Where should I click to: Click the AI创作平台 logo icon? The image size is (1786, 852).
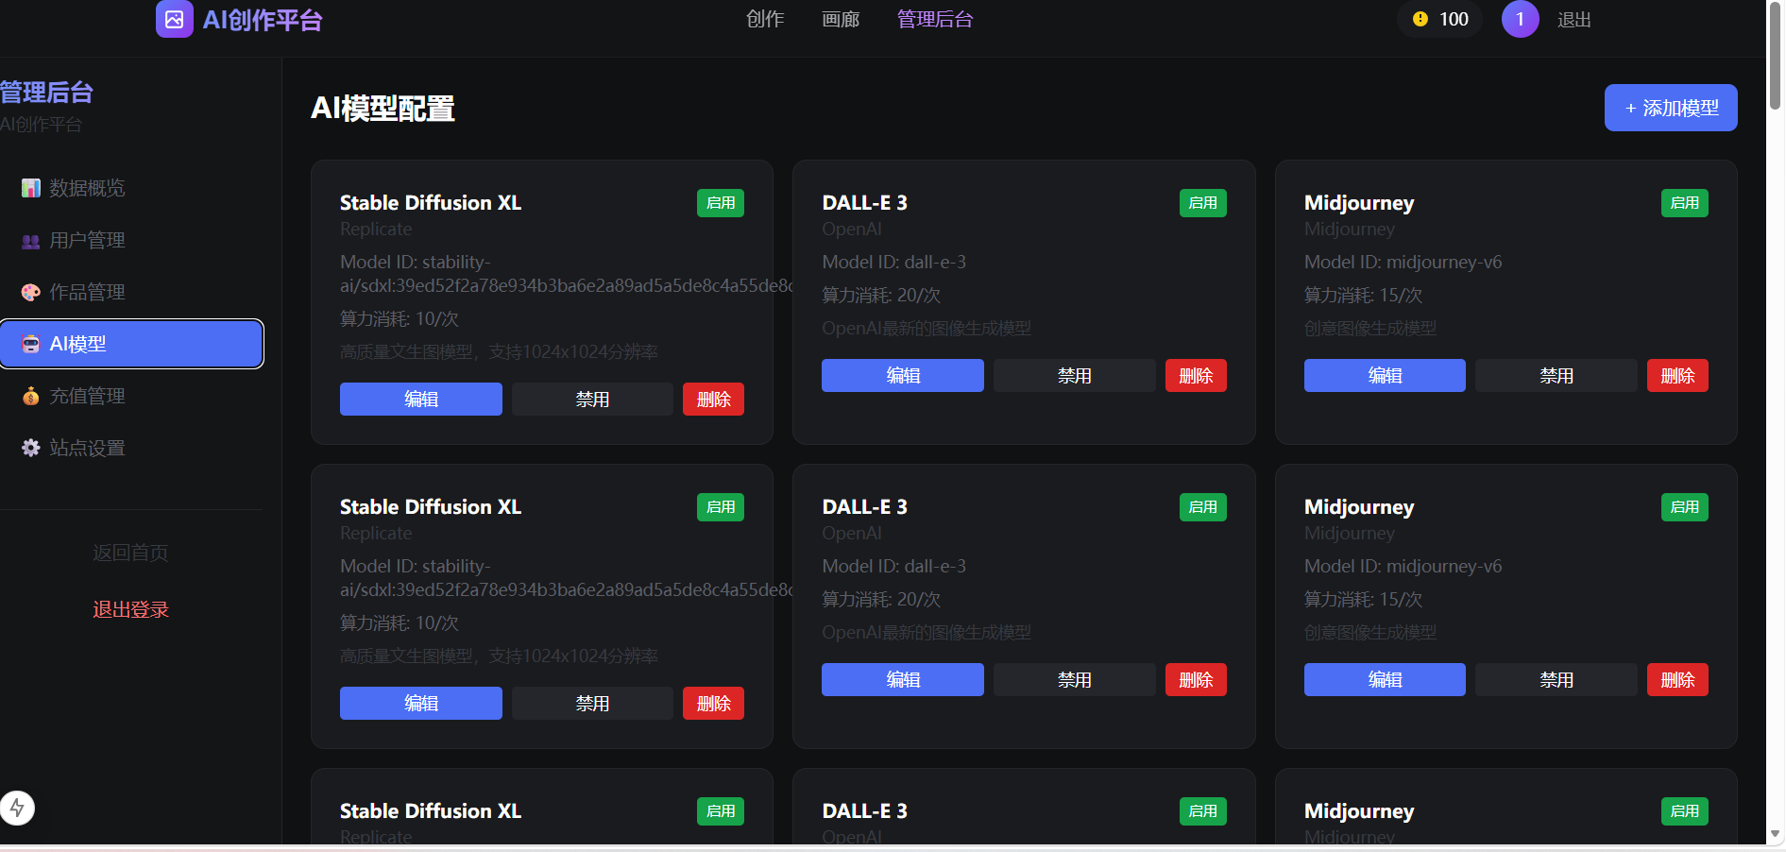coord(175,19)
